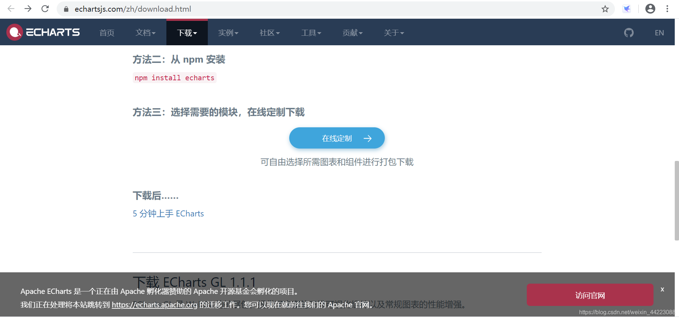Click the 访问官网 button
This screenshot has width=679, height=319.
pyautogui.click(x=590, y=295)
